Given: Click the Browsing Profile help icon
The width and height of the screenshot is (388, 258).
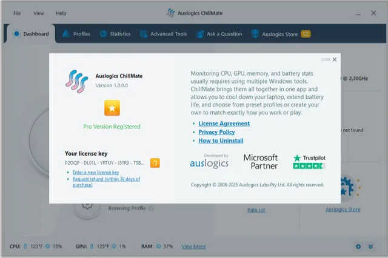Looking at the screenshot, I should 151,208.
